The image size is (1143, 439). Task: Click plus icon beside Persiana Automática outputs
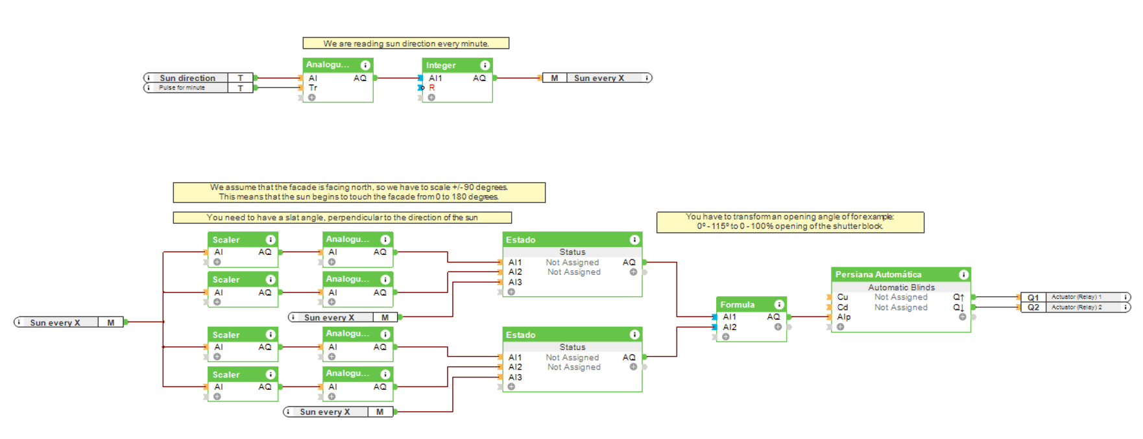(963, 317)
